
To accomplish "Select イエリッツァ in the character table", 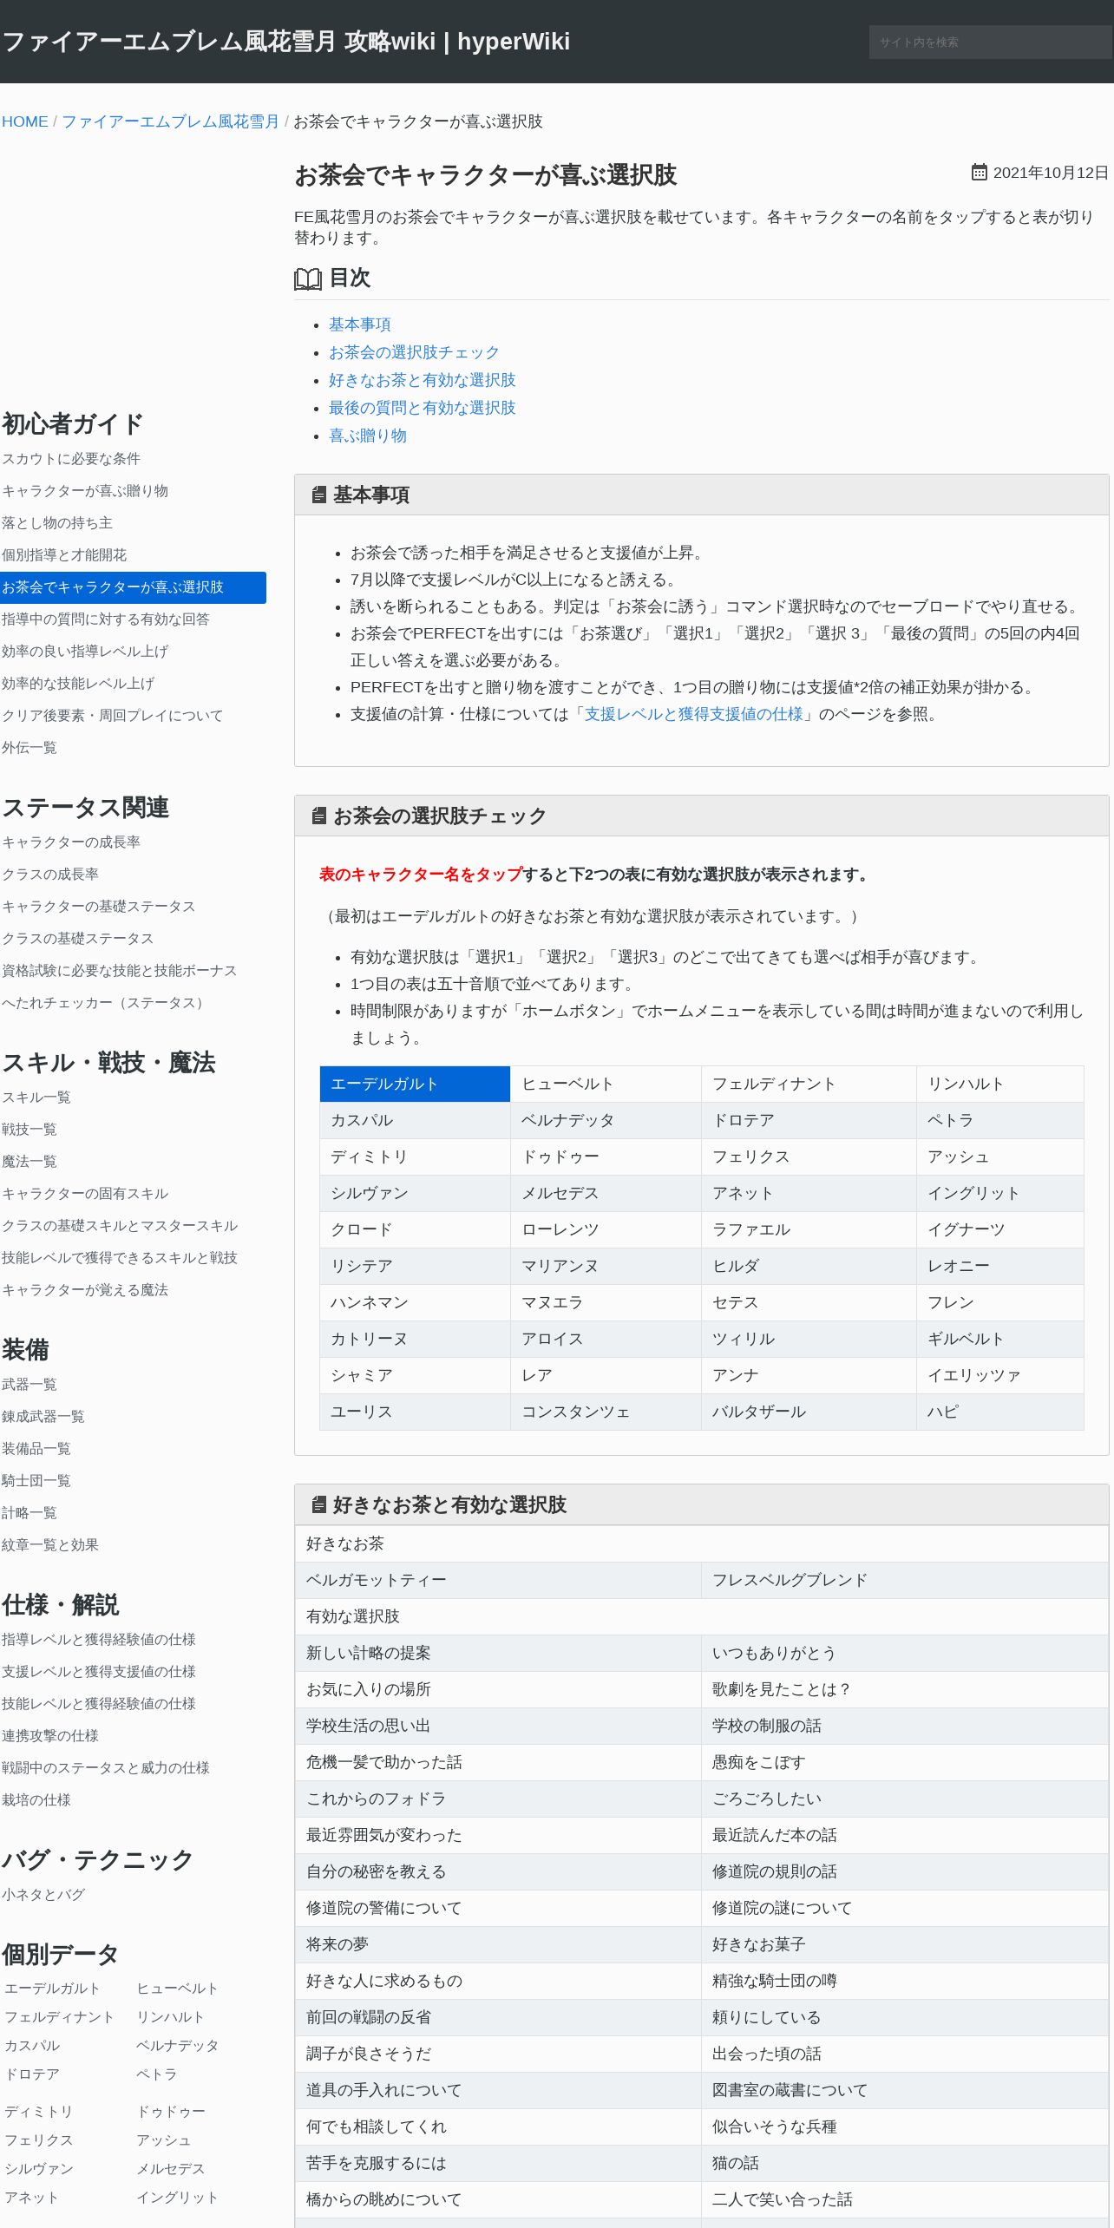I will click(1000, 1376).
